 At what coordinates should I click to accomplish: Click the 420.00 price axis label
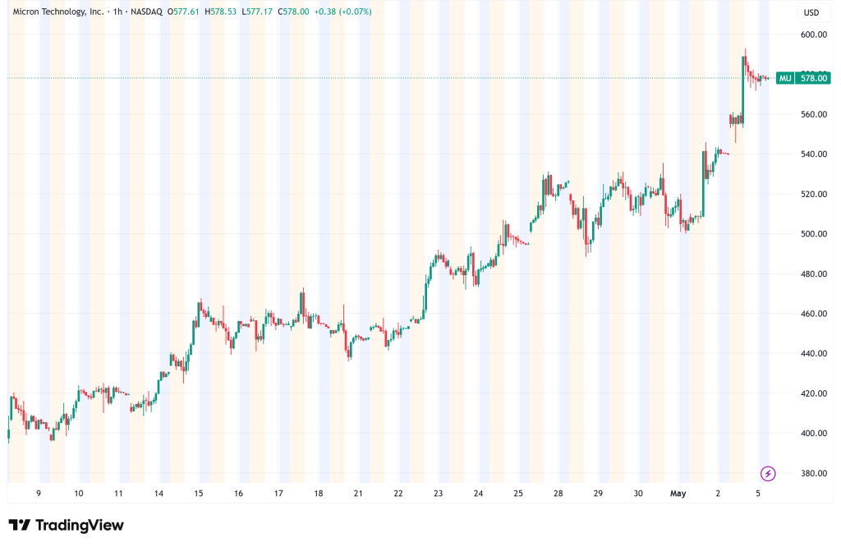point(814,393)
